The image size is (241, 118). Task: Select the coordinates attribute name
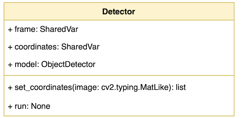click(x=36, y=47)
